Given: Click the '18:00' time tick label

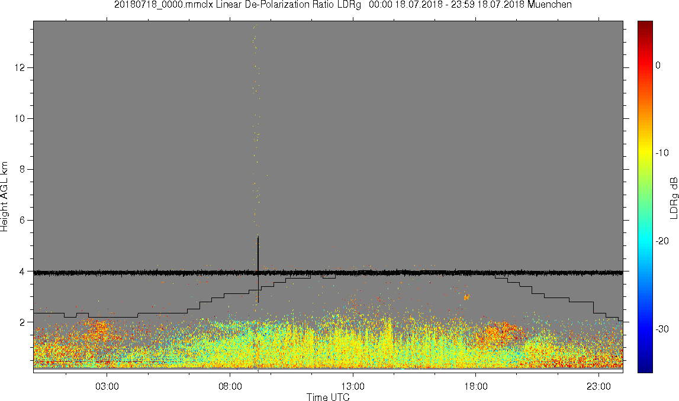Looking at the screenshot, I should tap(475, 386).
